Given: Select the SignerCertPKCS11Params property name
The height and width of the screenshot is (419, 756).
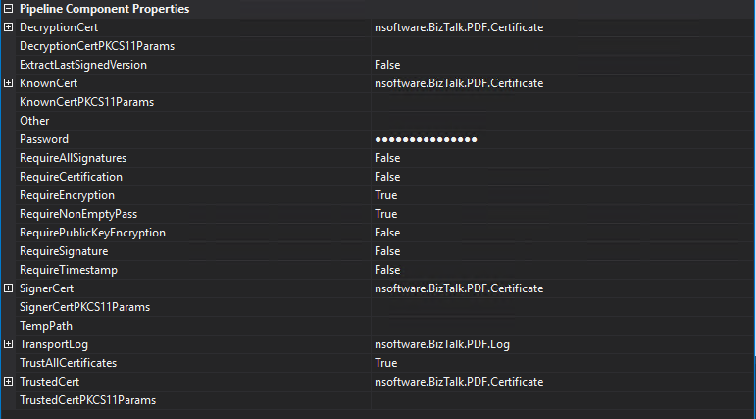Looking at the screenshot, I should click(85, 307).
